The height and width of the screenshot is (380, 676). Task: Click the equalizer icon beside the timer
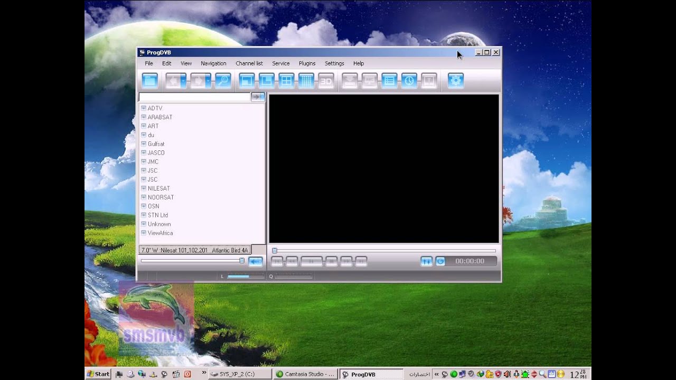click(x=426, y=261)
